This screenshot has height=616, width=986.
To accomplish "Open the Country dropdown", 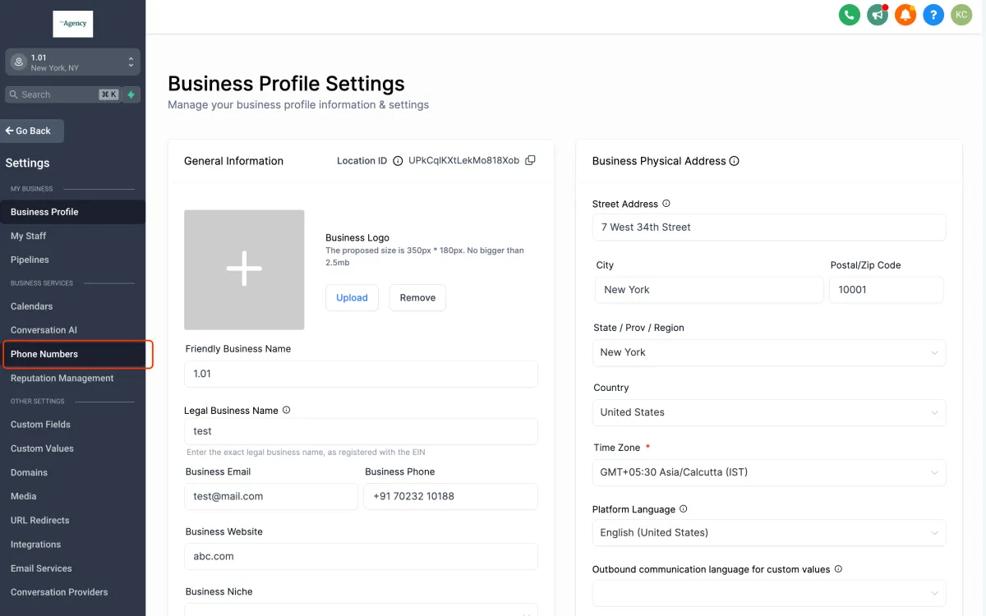I will point(768,412).
